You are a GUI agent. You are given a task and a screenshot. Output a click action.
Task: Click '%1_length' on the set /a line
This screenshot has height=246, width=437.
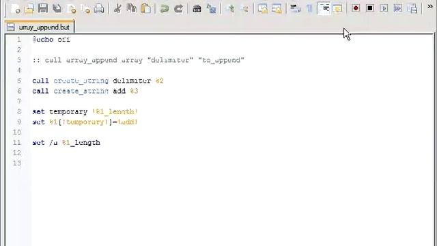(x=81, y=143)
